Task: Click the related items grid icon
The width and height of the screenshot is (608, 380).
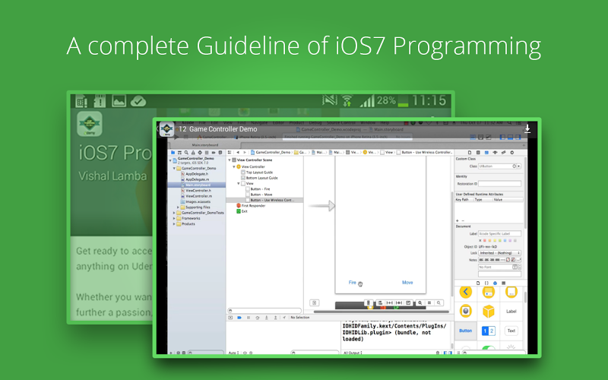Action: point(230,153)
